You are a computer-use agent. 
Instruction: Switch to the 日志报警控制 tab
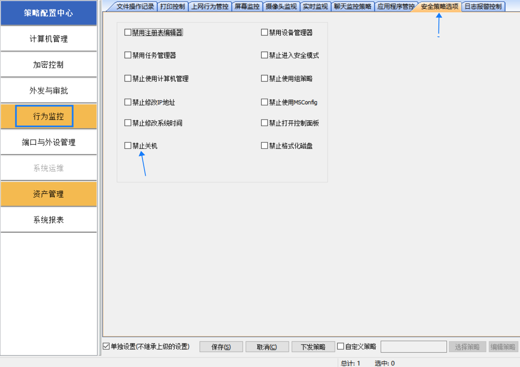click(x=484, y=6)
